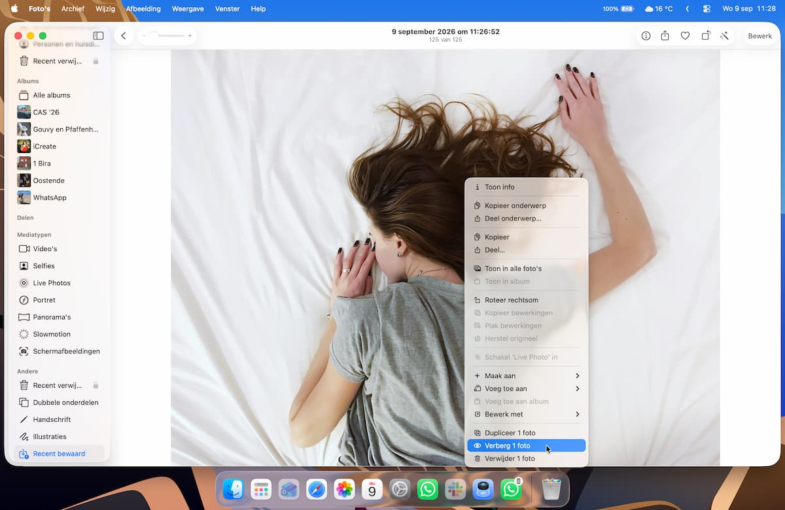785x510 pixels.
Task: Go back using the toolbar chevron
Action: (124, 36)
